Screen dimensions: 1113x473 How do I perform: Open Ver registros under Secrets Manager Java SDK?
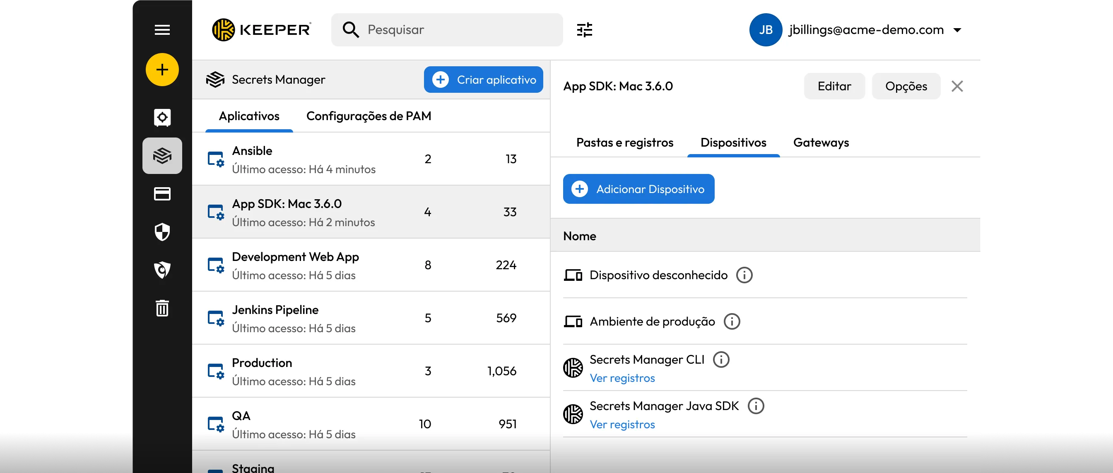(x=622, y=424)
